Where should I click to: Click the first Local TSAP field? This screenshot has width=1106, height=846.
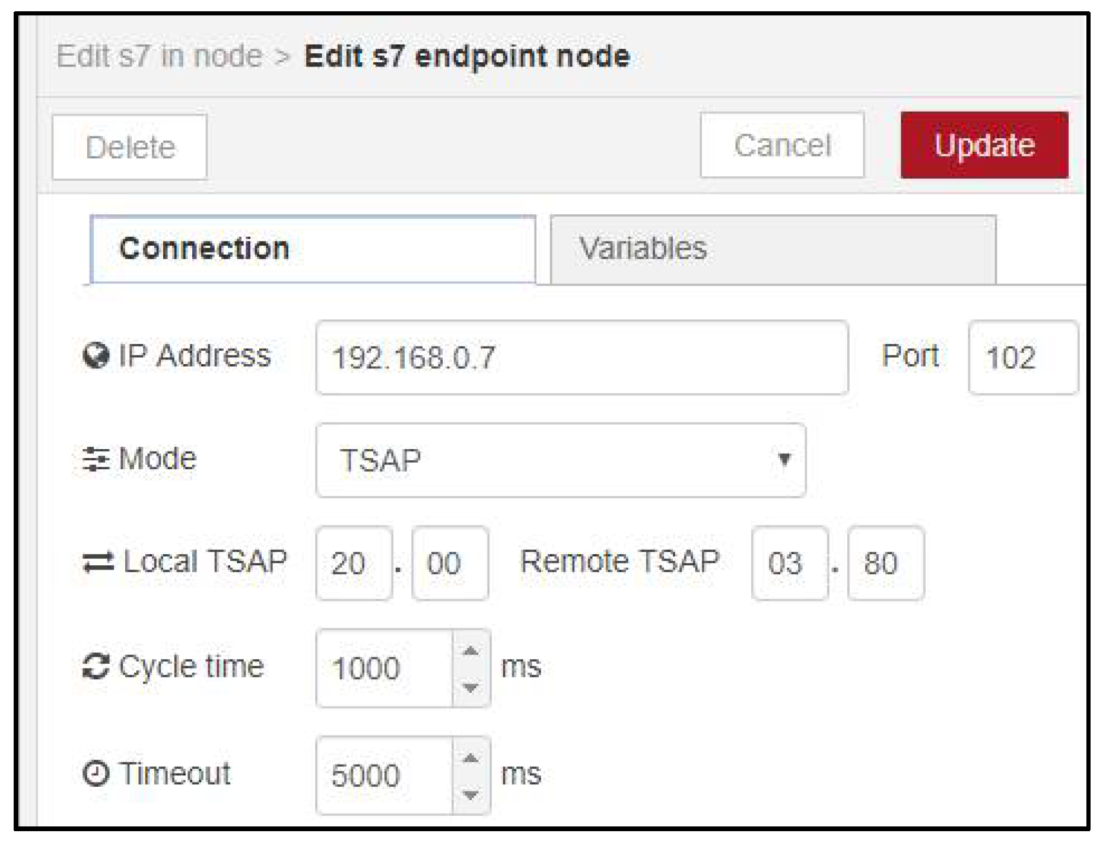point(354,563)
